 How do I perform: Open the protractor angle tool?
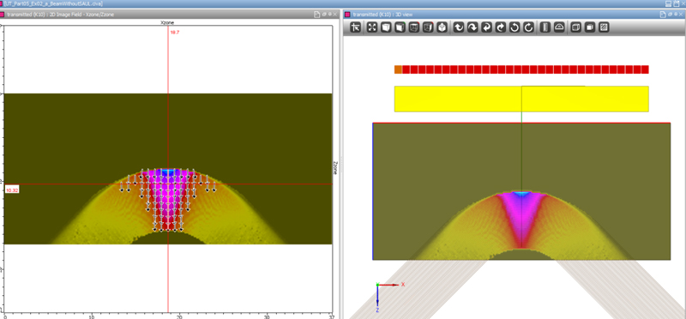click(559, 27)
